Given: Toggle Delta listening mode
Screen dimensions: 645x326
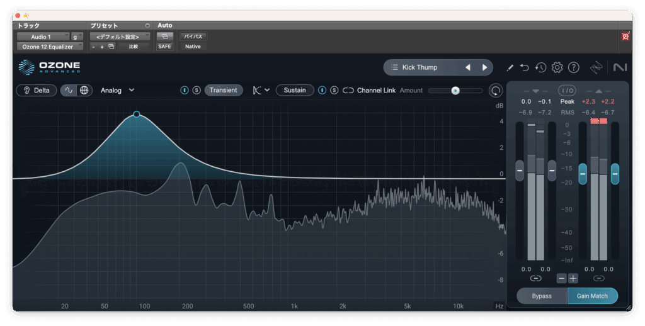Looking at the screenshot, I should [36, 90].
